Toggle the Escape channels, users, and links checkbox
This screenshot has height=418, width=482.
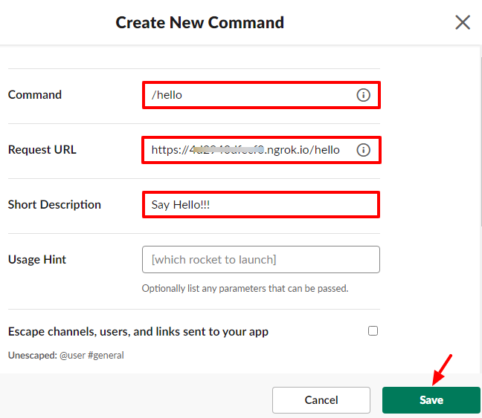tap(373, 331)
